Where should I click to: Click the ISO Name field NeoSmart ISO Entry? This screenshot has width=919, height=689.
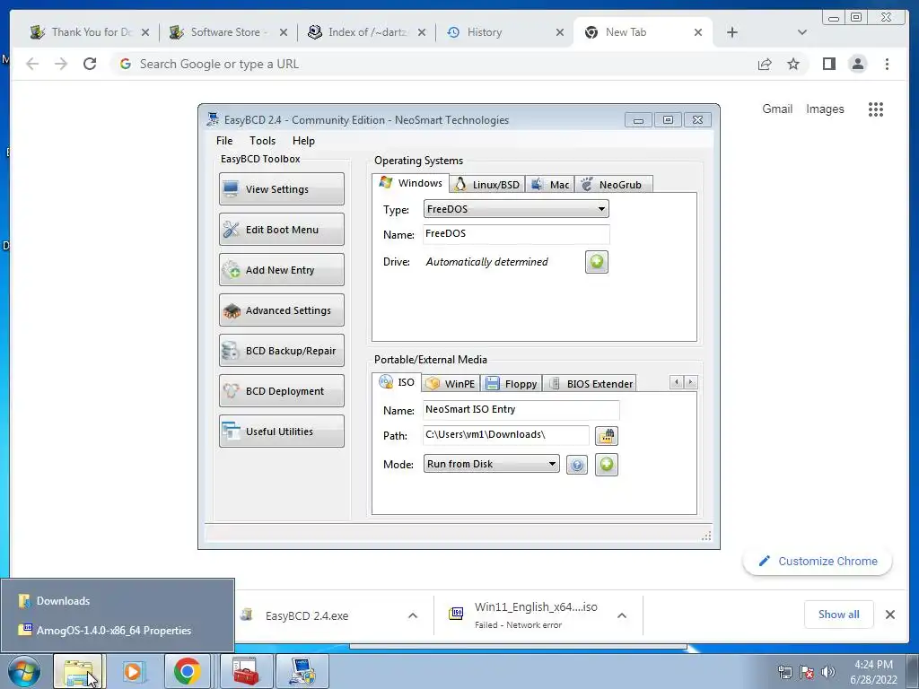click(x=521, y=409)
